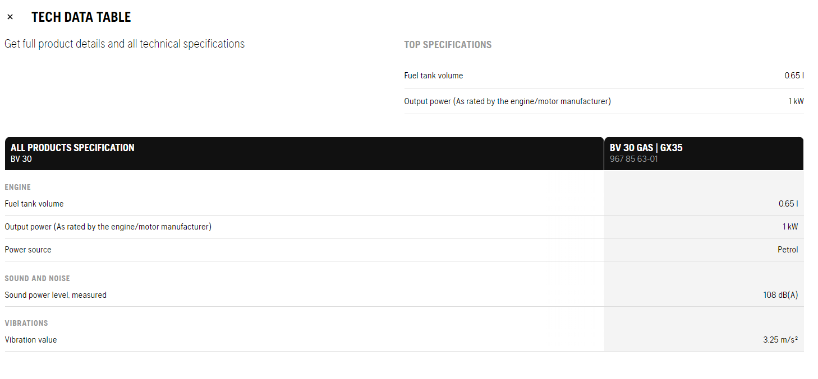
Task: Click the 0.65 l value in table
Action: (x=788, y=204)
